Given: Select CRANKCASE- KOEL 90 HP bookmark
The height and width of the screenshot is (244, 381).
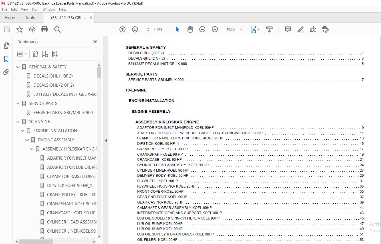Looking at the screenshot, I should click(71, 213).
